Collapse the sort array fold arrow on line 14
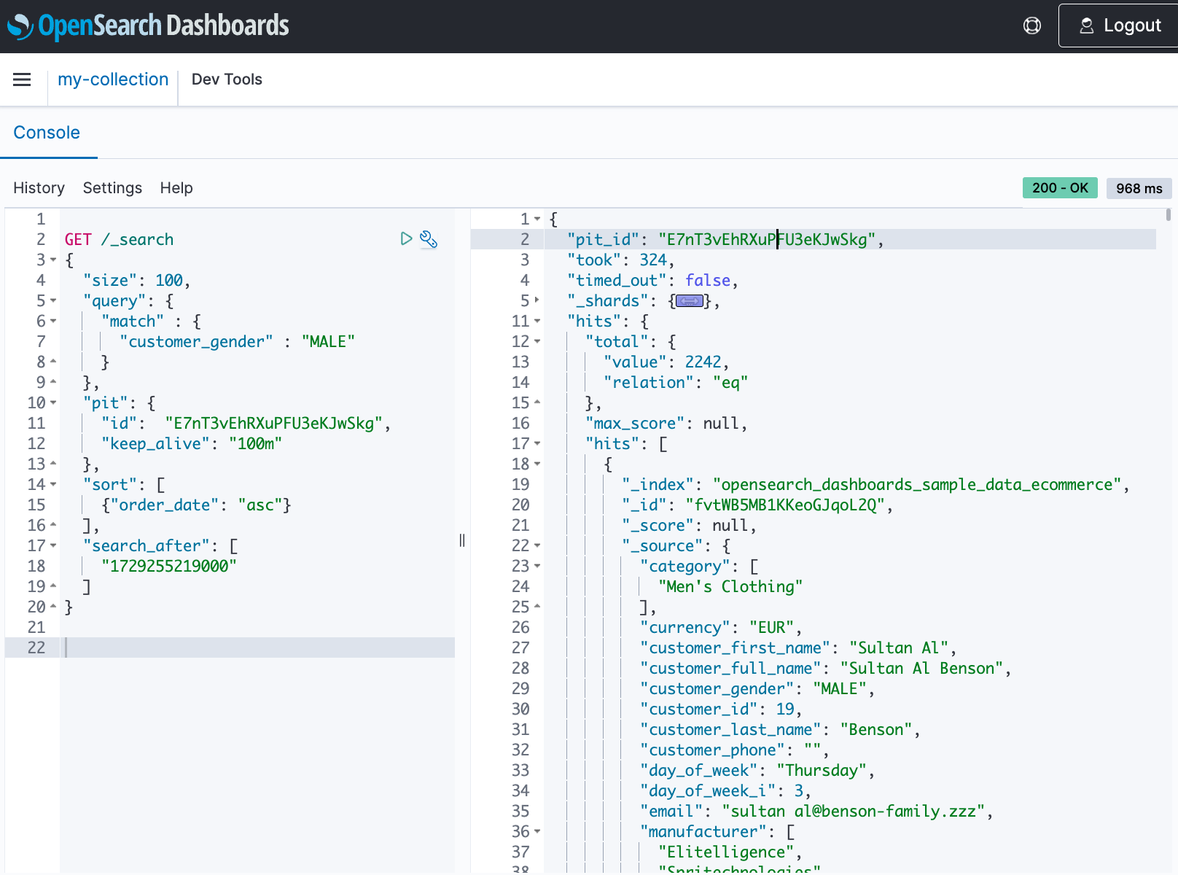The width and height of the screenshot is (1178, 875). [x=53, y=485]
